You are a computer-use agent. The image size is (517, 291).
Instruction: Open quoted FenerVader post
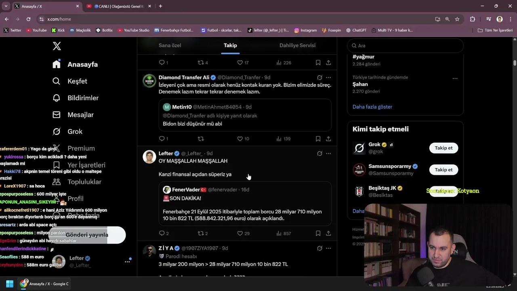pos(245,204)
